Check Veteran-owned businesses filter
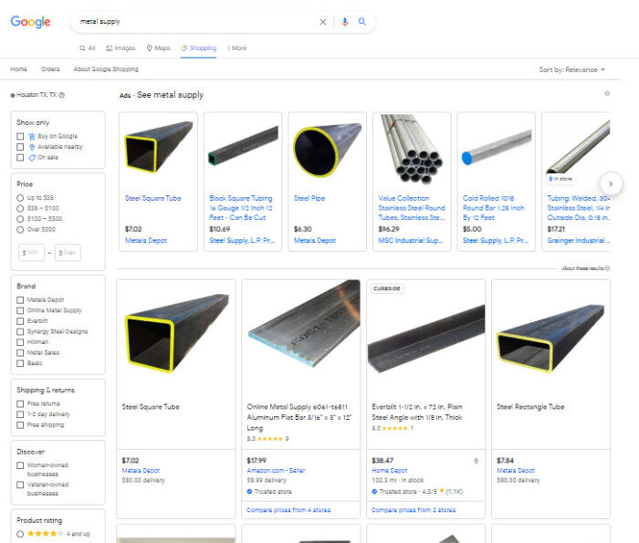The image size is (639, 543). (x=20, y=485)
